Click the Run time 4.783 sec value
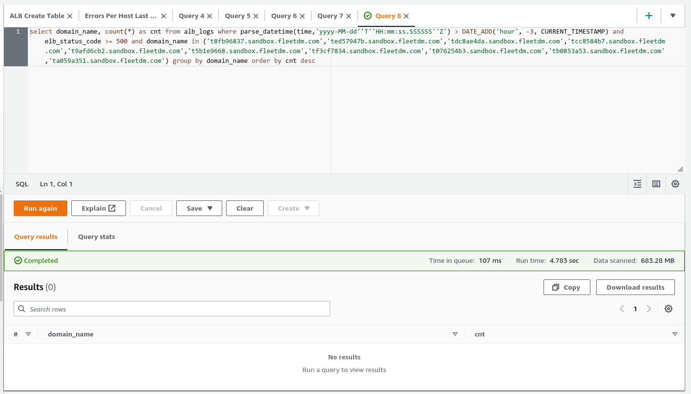 click(x=564, y=261)
